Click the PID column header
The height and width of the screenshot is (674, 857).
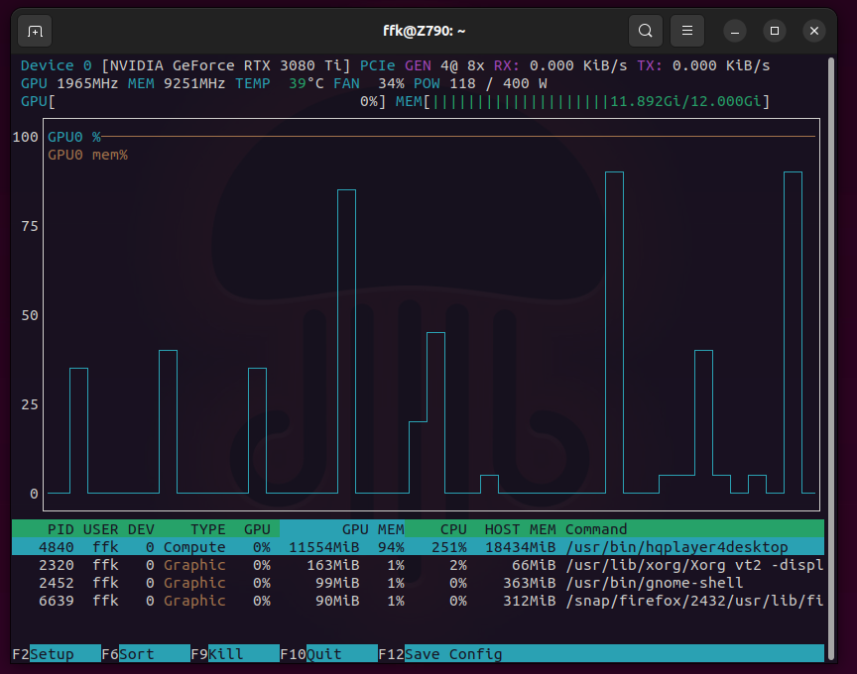61,529
